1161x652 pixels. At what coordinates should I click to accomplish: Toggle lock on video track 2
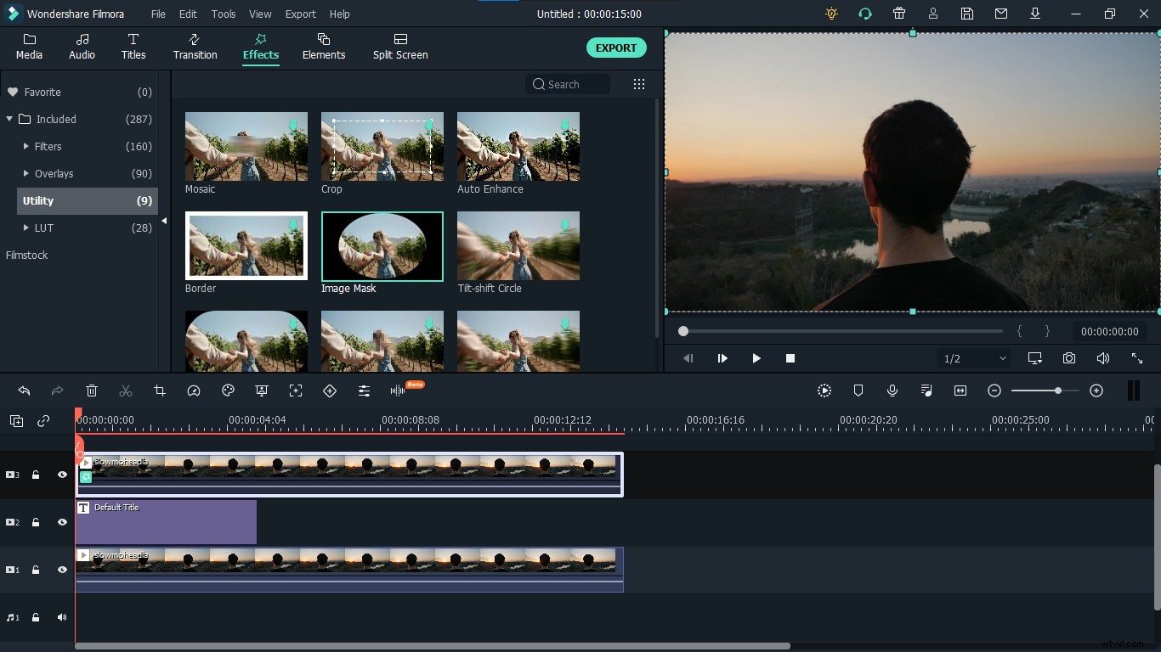pos(36,522)
